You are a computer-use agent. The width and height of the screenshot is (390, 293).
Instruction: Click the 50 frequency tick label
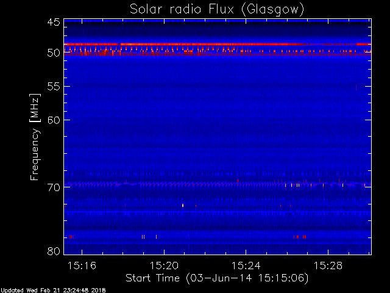coord(54,52)
